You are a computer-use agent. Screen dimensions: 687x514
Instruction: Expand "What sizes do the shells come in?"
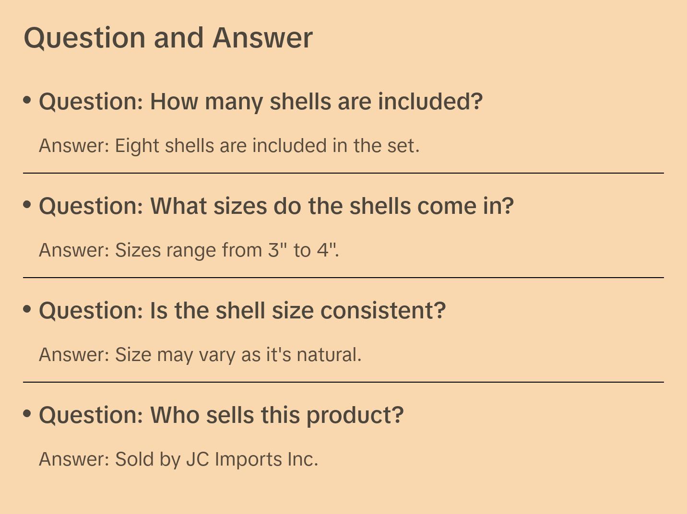pyautogui.click(x=276, y=206)
